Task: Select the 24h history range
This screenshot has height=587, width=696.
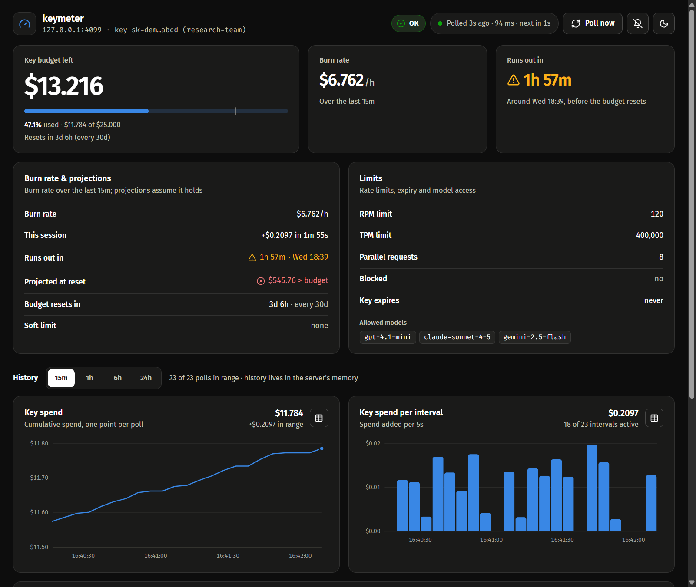Action: [x=146, y=378]
